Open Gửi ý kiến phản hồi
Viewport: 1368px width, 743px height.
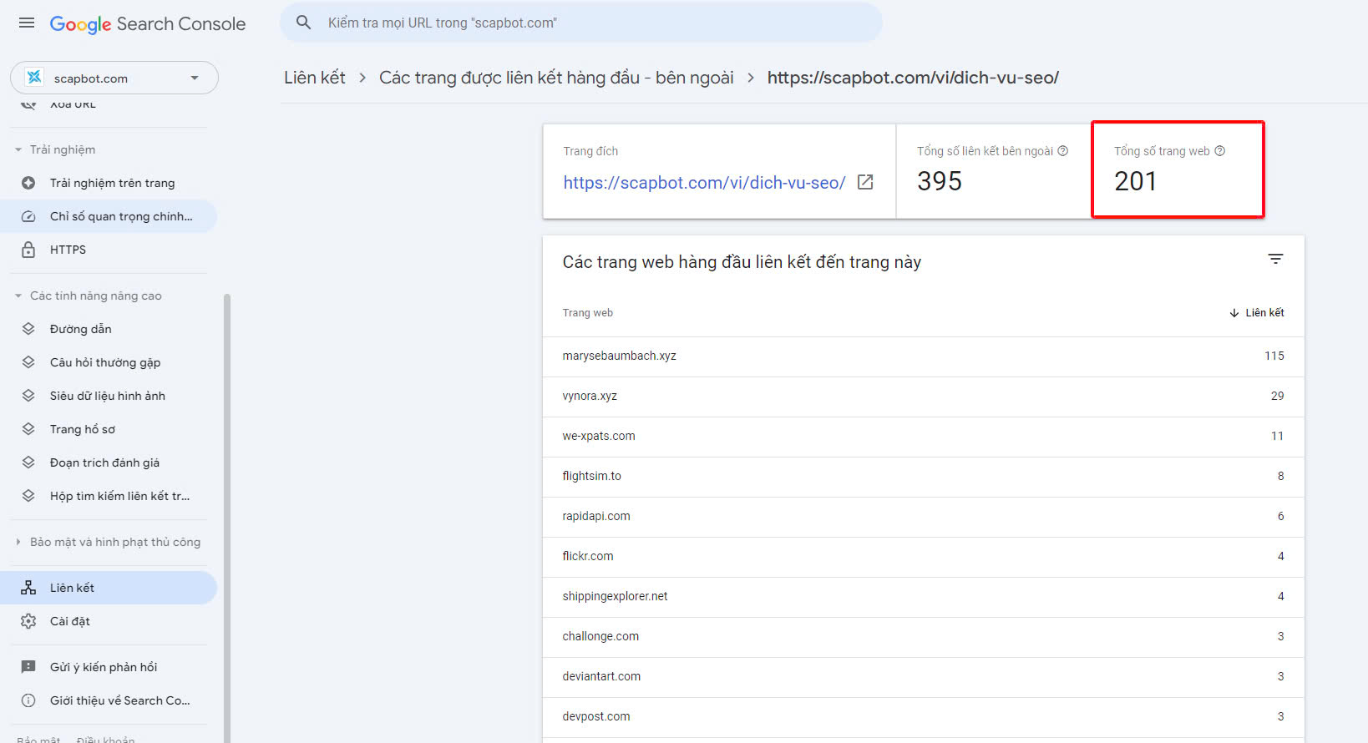[109, 667]
